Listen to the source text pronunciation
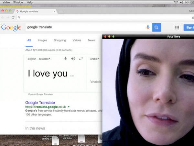Viewport: 194px width, 146px height. tap(73, 59)
